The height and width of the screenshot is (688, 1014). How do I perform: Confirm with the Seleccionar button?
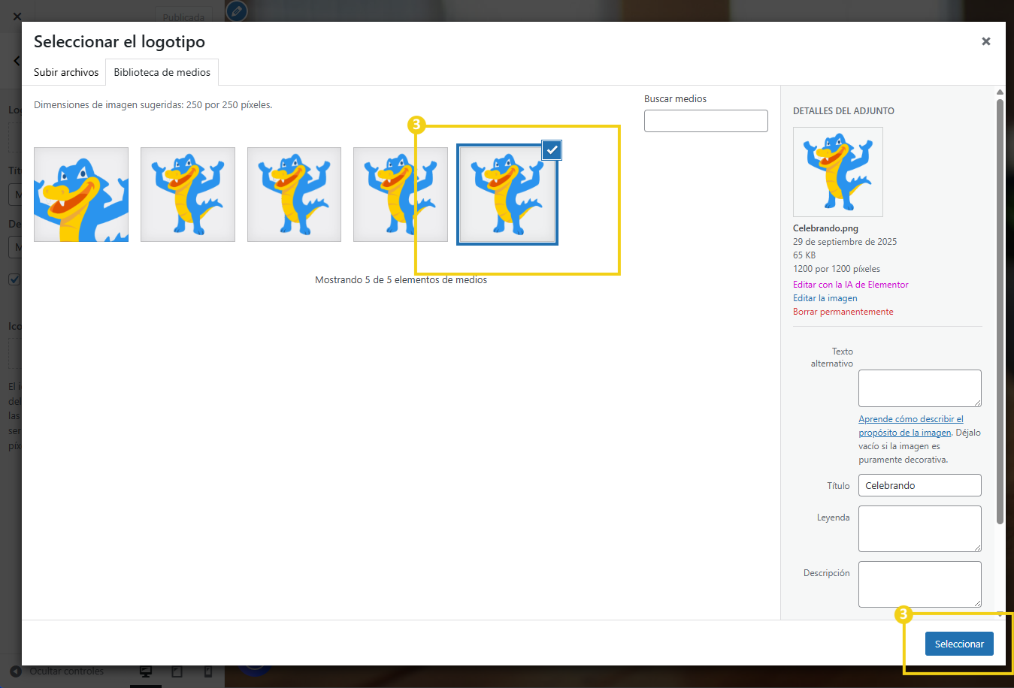(x=959, y=644)
